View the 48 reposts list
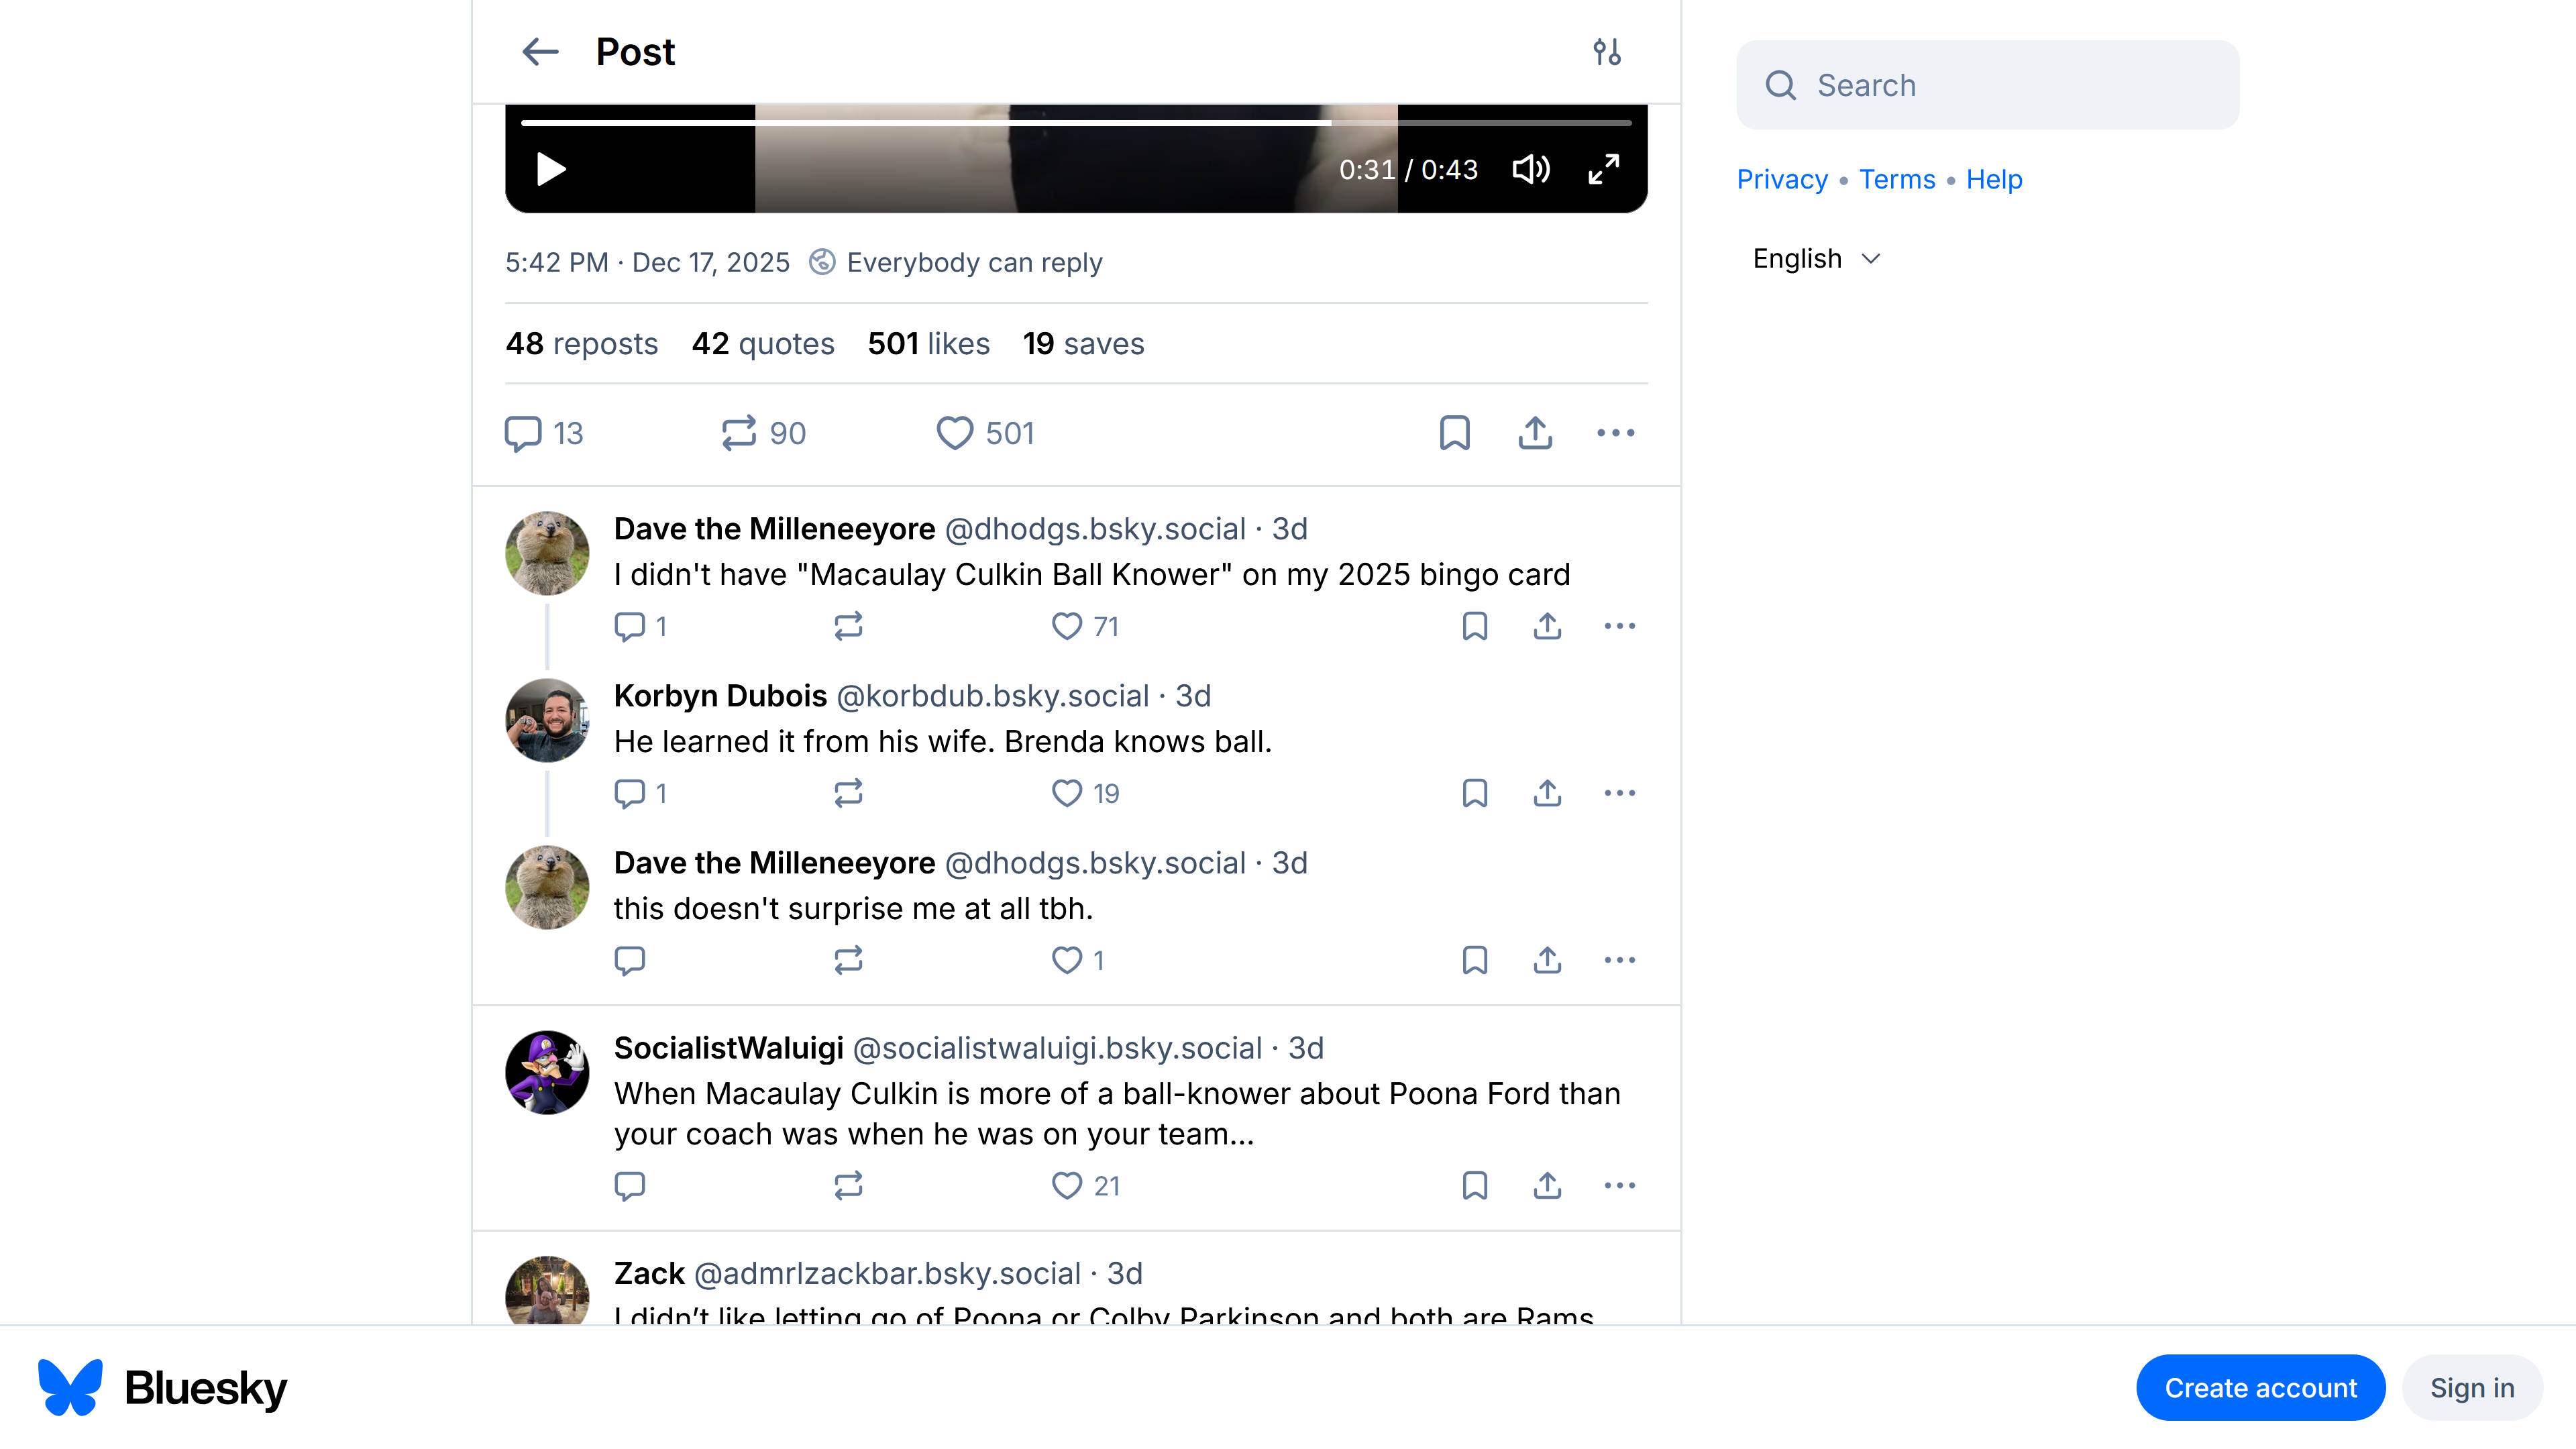This screenshot has width=2576, height=1449. (x=581, y=344)
